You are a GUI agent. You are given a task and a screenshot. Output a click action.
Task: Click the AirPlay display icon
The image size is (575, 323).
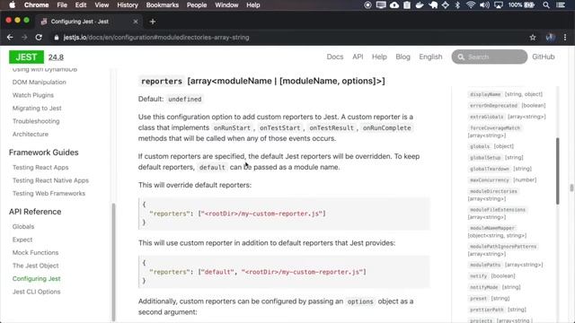499,5
